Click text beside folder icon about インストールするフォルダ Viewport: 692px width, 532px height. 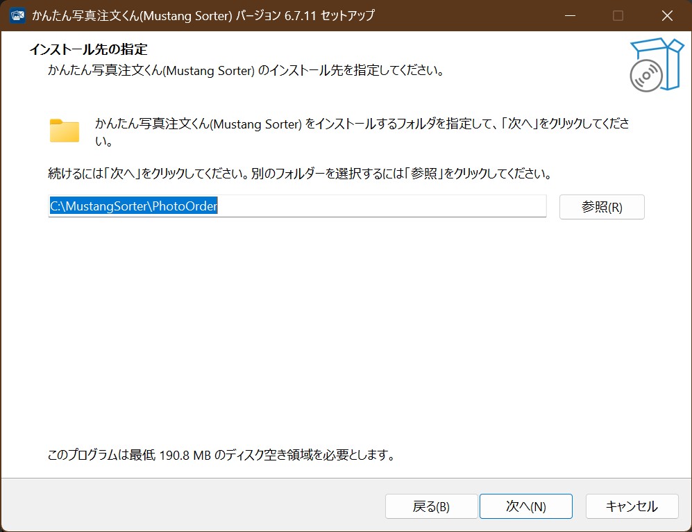click(x=362, y=131)
